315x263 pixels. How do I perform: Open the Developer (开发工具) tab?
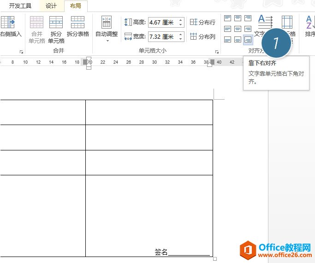(20, 6)
